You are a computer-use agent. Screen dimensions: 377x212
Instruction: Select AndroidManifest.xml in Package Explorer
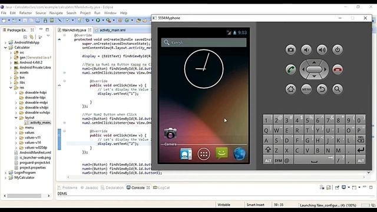click(33, 153)
